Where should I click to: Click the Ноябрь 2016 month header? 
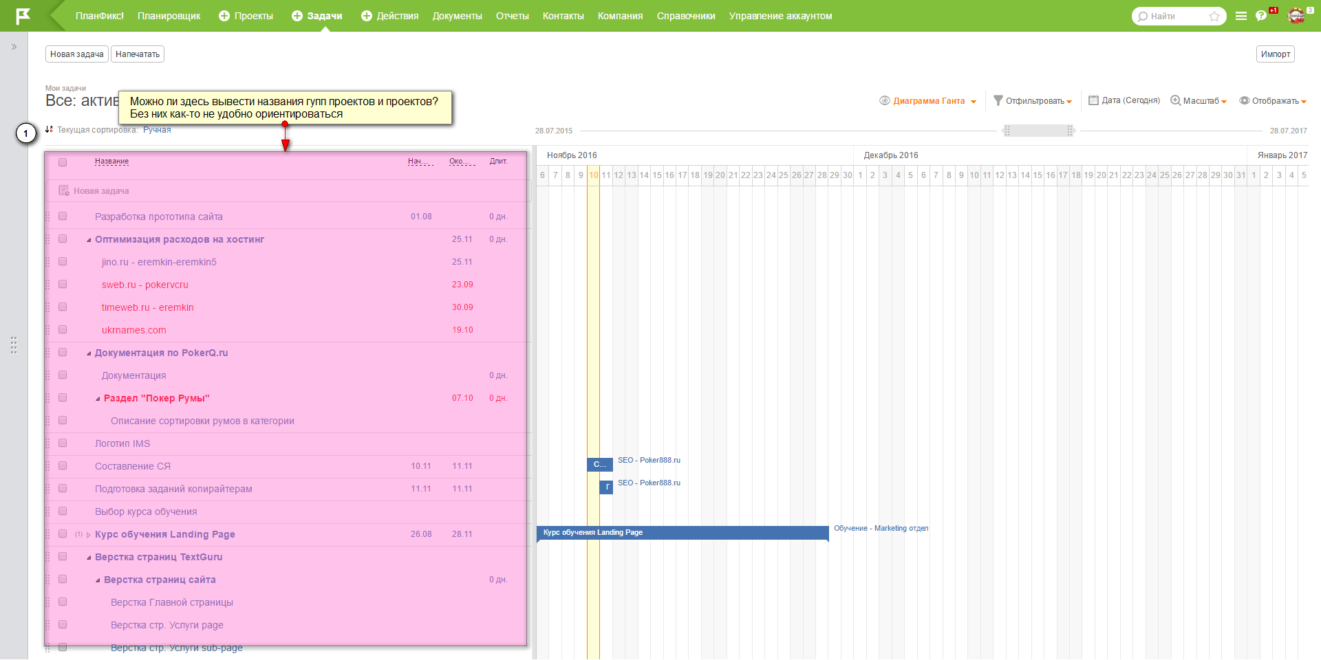[572, 155]
